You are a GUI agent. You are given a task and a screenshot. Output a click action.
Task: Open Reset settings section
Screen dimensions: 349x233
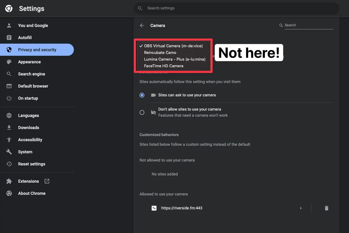click(x=37, y=164)
